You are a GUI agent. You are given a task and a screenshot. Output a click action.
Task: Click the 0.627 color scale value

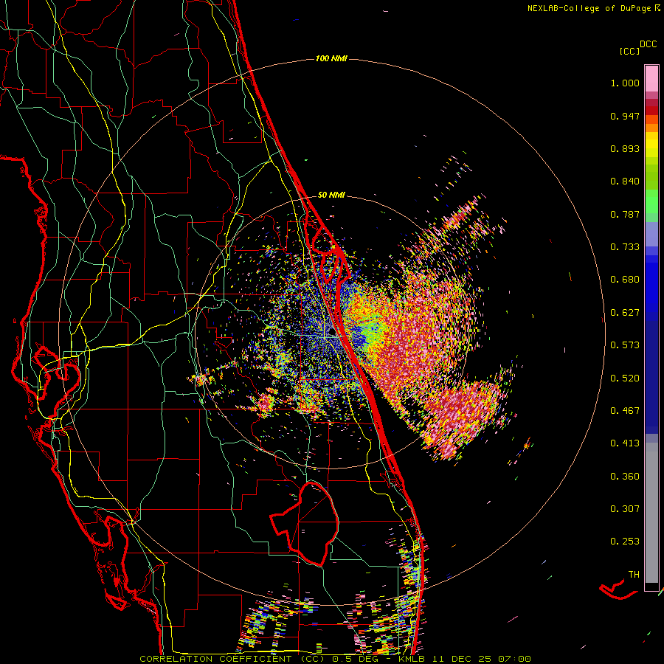coord(625,313)
